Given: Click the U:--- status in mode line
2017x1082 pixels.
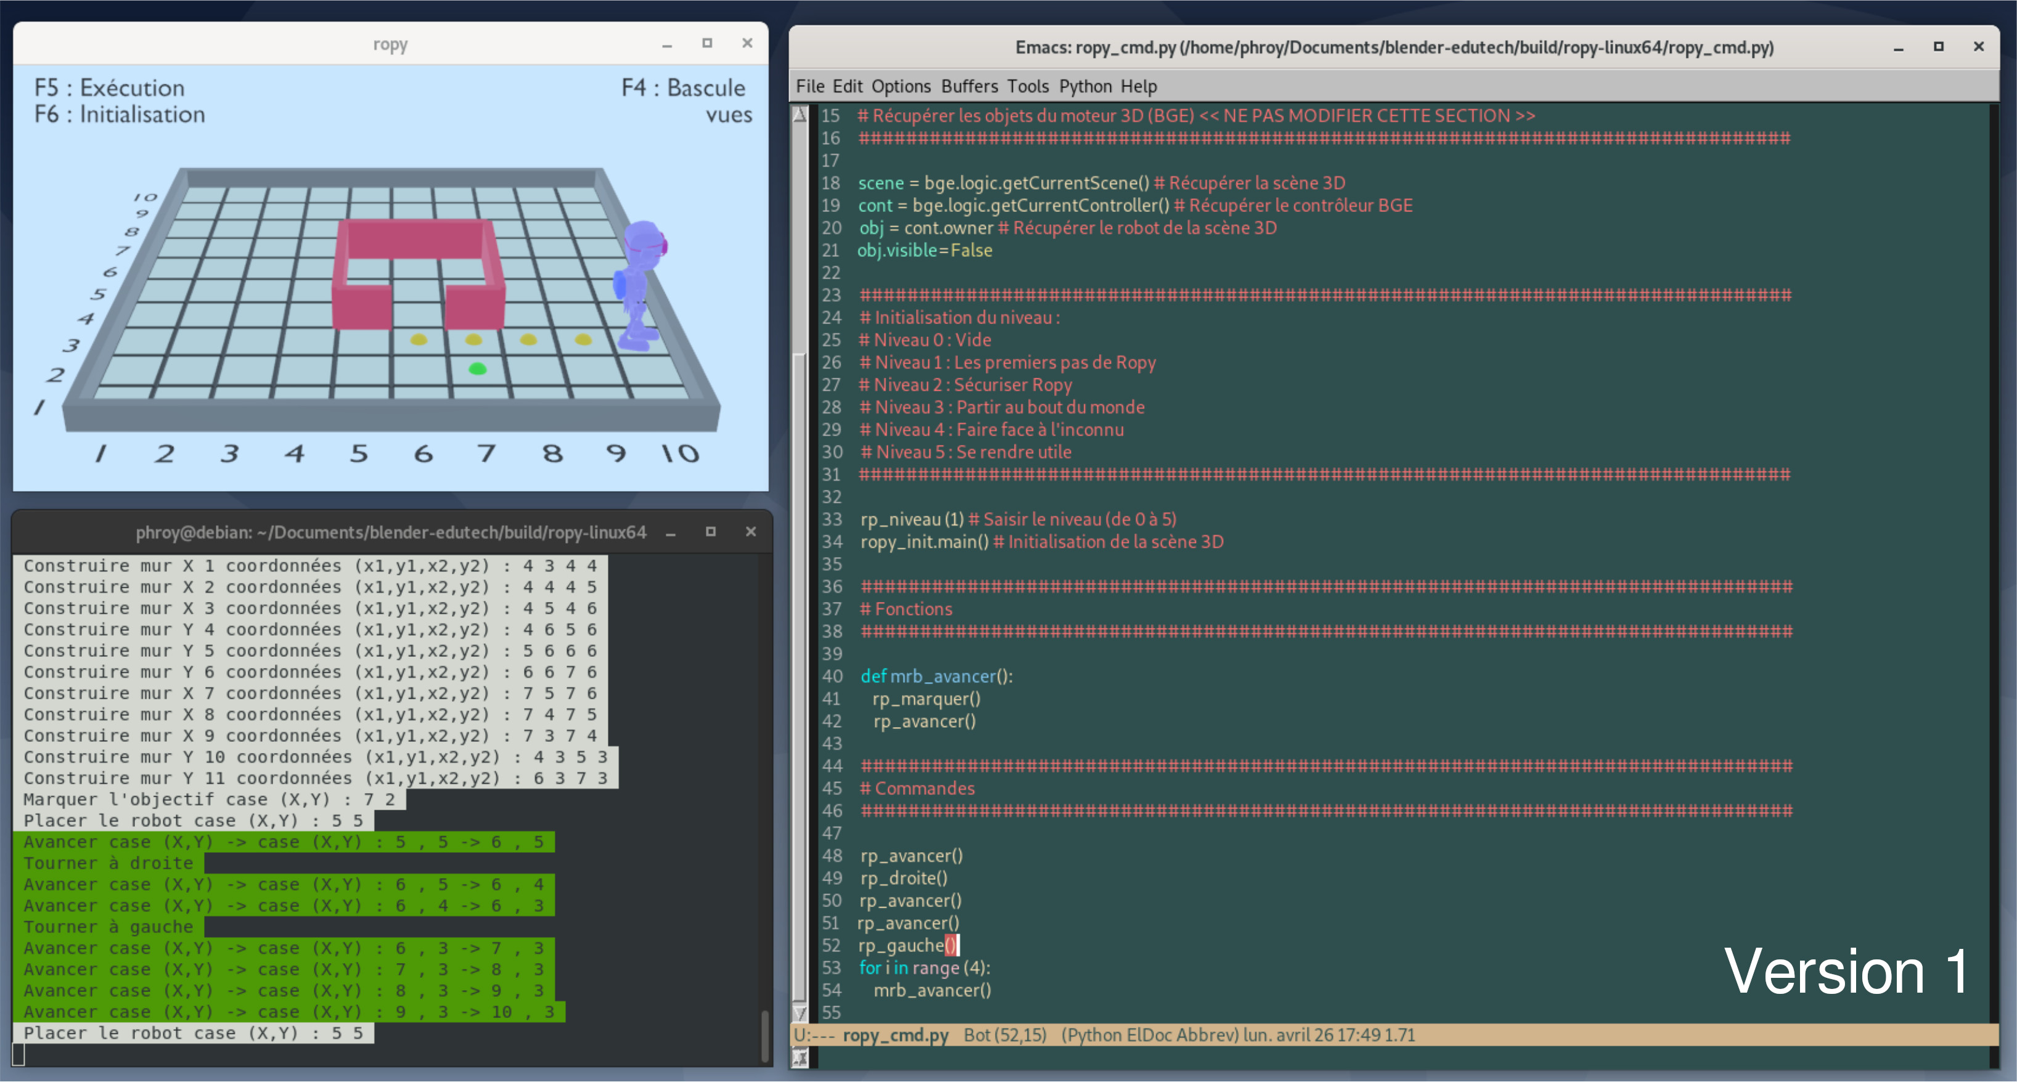Looking at the screenshot, I should [x=814, y=1035].
